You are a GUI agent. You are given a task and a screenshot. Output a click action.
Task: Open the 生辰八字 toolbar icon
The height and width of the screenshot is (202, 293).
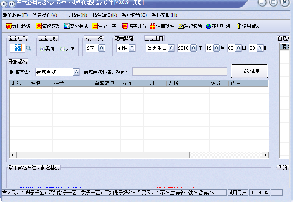(95, 26)
